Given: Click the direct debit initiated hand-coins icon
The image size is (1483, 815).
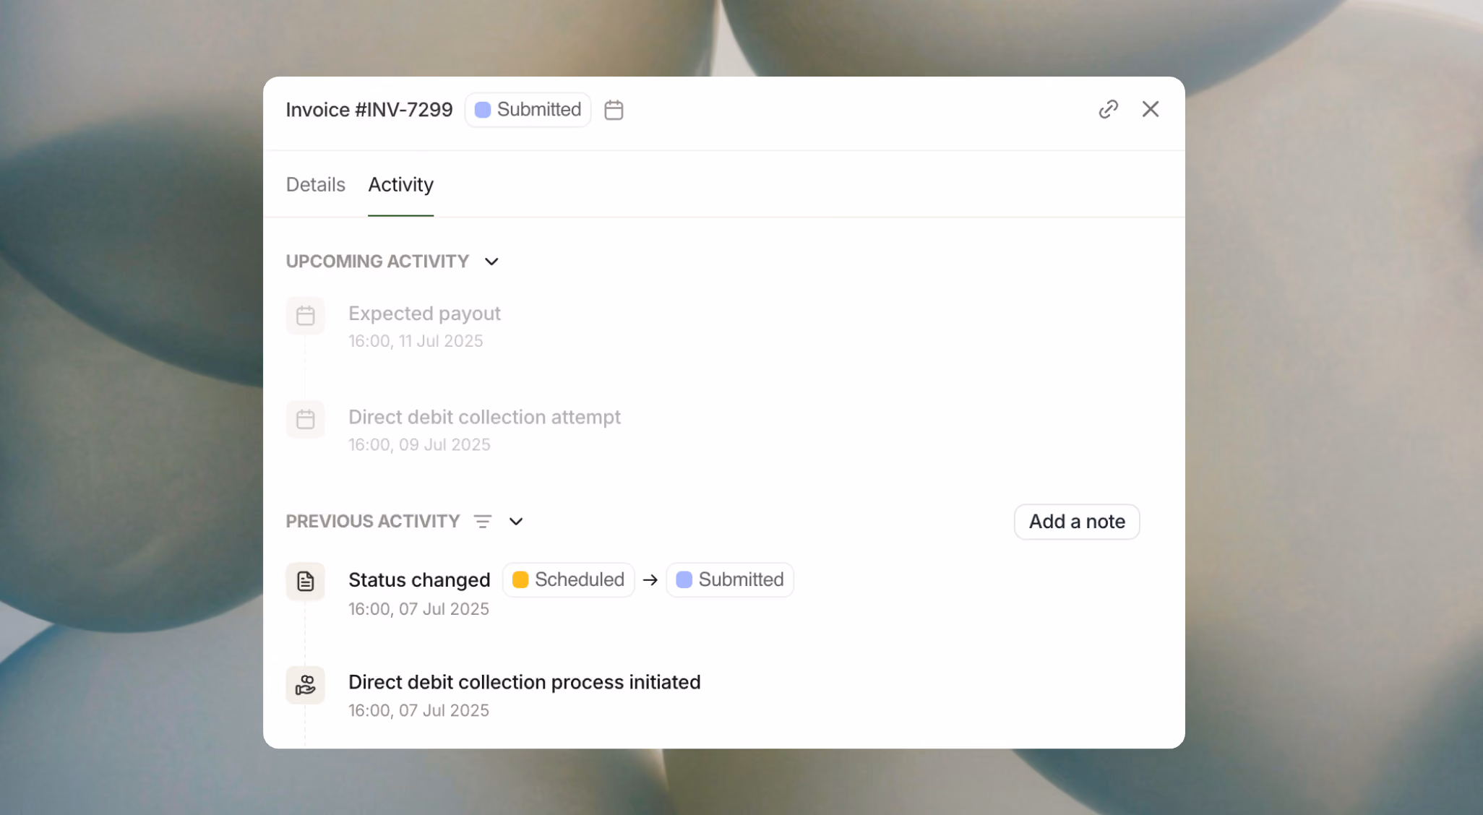Looking at the screenshot, I should point(306,685).
